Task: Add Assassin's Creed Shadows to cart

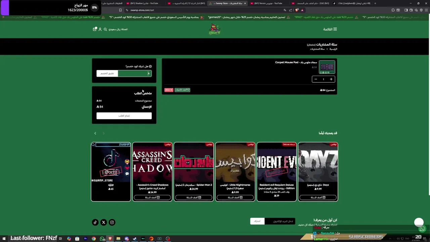Action: tap(152, 197)
